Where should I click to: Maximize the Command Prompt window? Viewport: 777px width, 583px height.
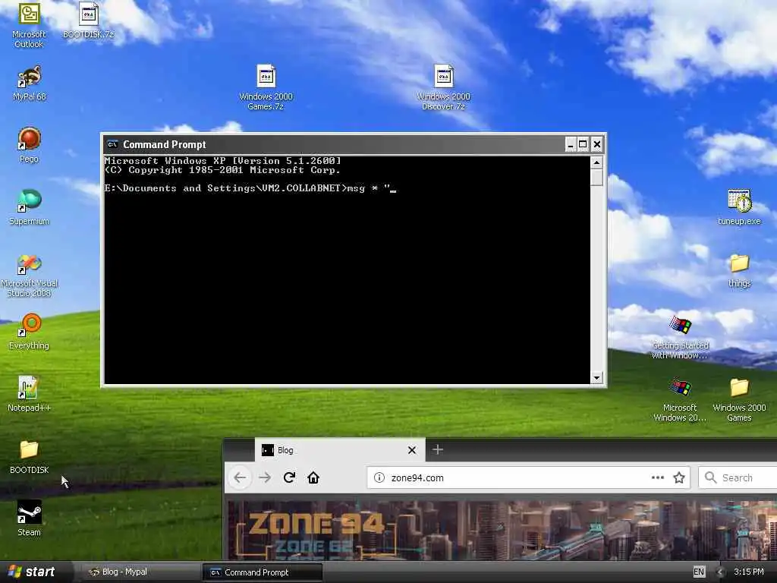click(583, 144)
